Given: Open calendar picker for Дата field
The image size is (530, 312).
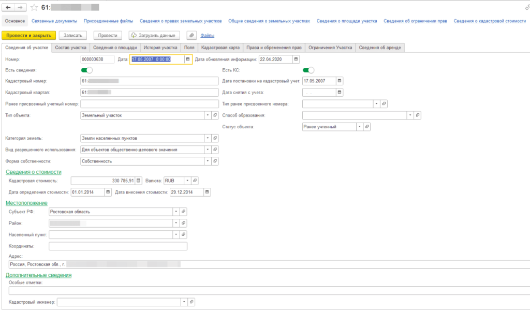Looking at the screenshot, I should point(188,60).
